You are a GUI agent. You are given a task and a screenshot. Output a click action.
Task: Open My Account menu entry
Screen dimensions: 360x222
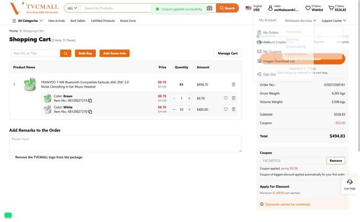click(x=268, y=20)
